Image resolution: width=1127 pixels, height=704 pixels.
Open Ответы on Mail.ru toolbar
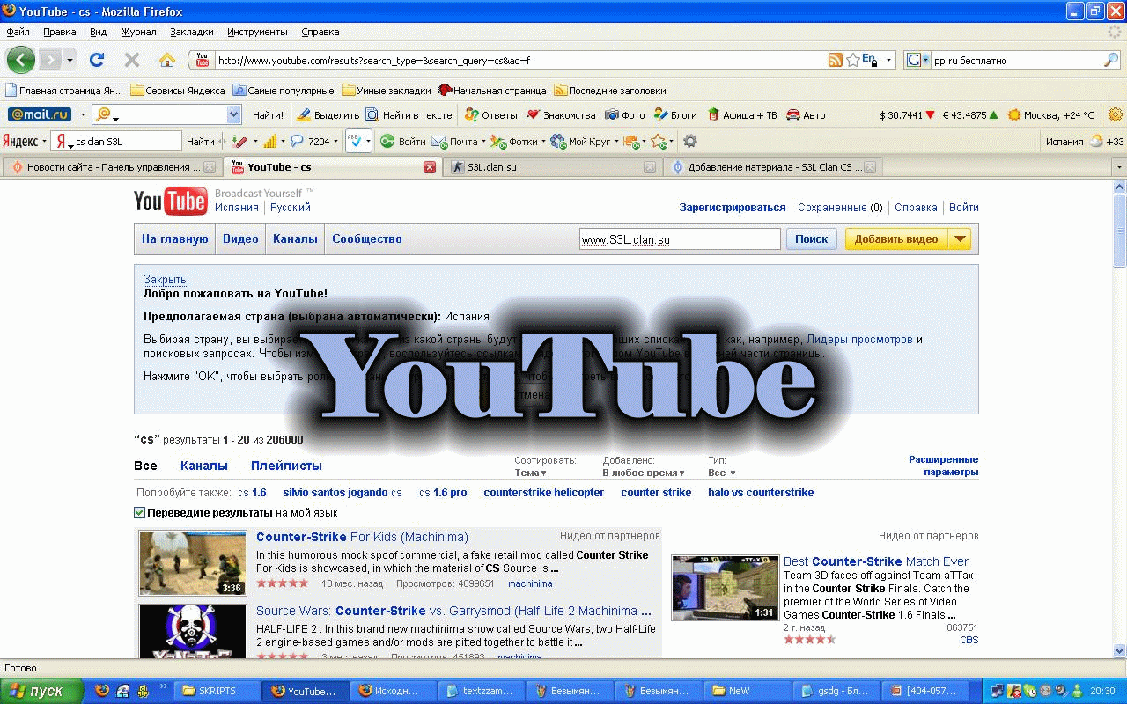point(491,114)
